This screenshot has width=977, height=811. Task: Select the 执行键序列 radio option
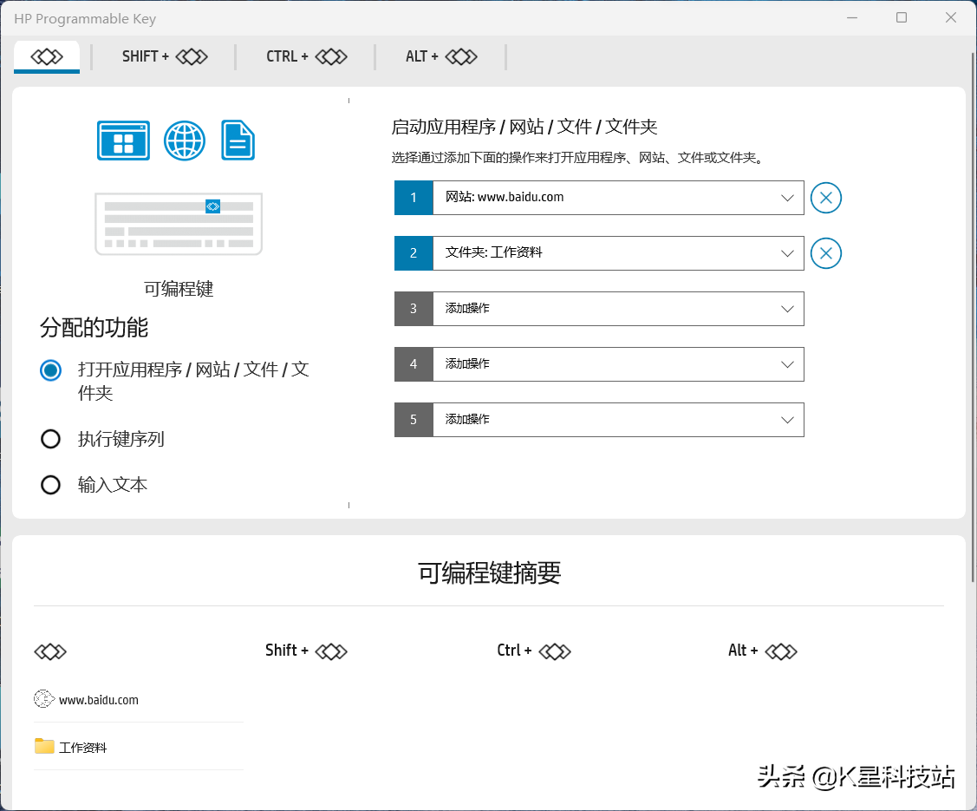[x=50, y=439]
